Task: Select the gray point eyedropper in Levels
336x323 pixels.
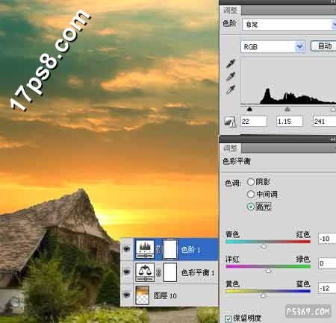Action: tap(231, 76)
